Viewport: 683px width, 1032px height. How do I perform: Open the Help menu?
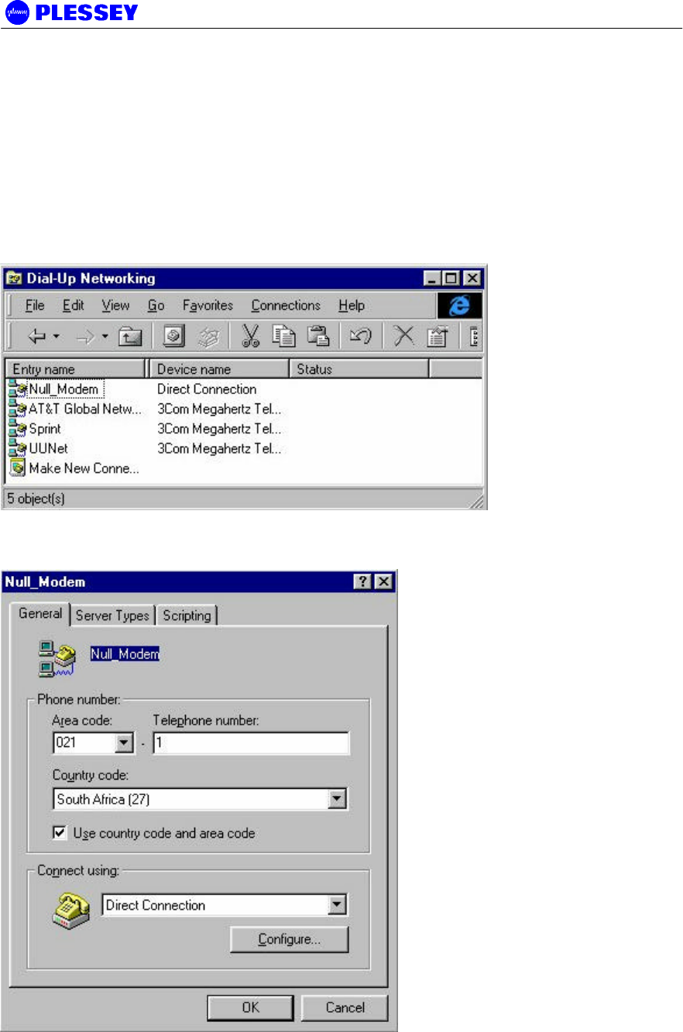[x=352, y=306]
